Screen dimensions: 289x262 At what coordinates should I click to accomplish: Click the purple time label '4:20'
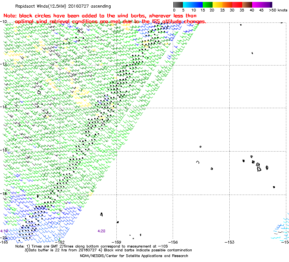point(102,231)
